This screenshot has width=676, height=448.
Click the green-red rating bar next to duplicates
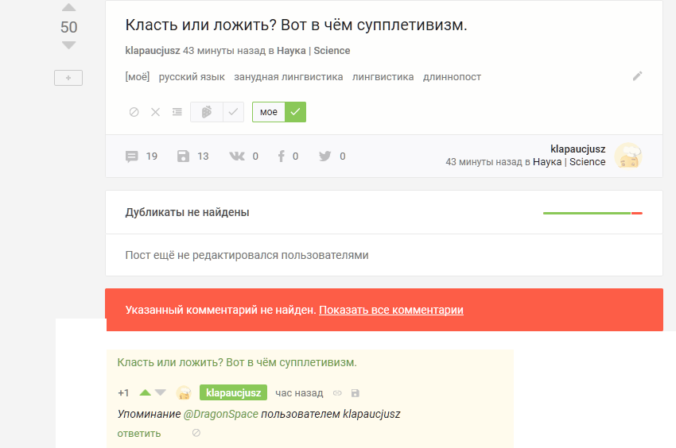click(x=592, y=213)
